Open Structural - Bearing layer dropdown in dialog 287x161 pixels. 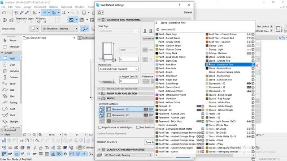128,155
